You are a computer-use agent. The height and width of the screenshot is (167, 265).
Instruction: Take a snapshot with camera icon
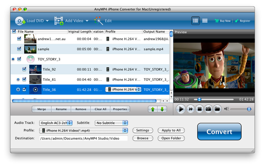coord(208,109)
